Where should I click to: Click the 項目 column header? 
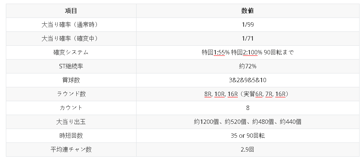(x=71, y=11)
